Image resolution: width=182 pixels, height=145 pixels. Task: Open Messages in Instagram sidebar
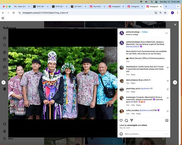(x=5, y=67)
